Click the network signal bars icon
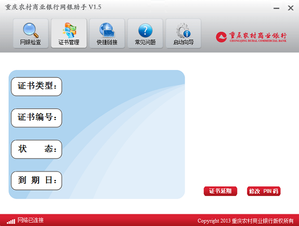Screen dimensions: 299x226 [11, 221]
